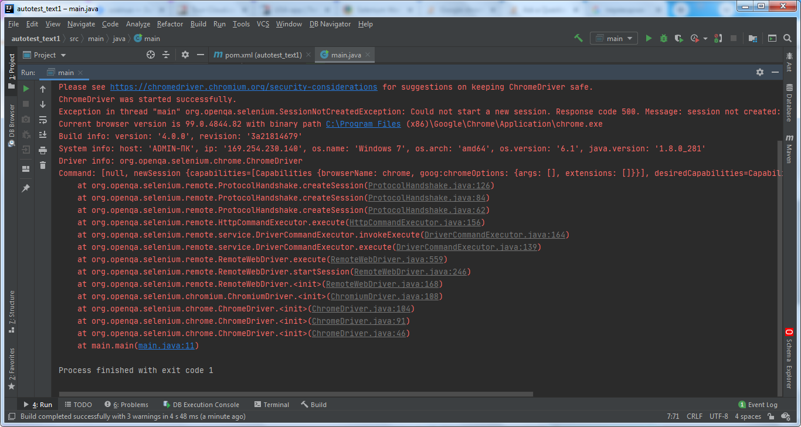The height and width of the screenshot is (427, 801).
Task: Clear console with the trash icon
Action: pyautogui.click(x=43, y=165)
